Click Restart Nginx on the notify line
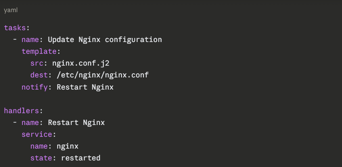342x167 pixels. tap(85, 87)
